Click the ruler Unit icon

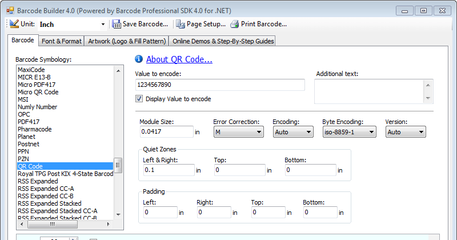[x=14, y=24]
